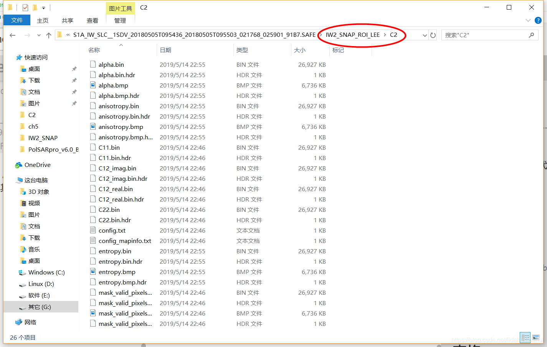547x347 pixels.
Task: Open 视频 folder under This PC
Action: tap(34, 203)
